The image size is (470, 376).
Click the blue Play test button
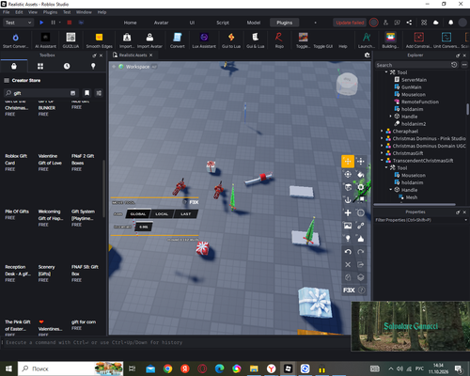pyautogui.click(x=41, y=23)
